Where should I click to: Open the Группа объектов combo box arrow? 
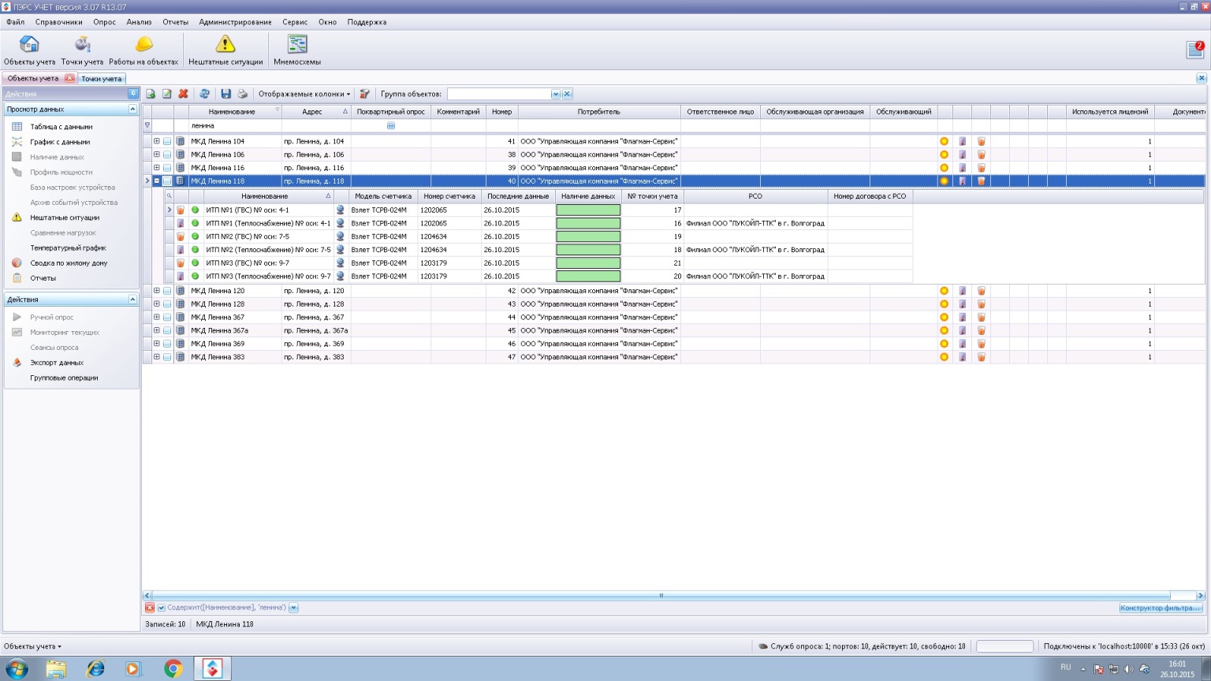tap(555, 94)
